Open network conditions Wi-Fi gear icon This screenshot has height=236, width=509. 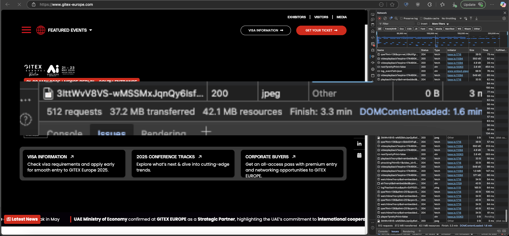466,18
